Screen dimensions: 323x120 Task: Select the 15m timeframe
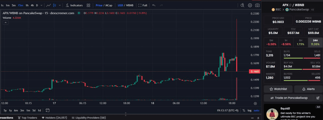pyautogui.click(x=21, y=5)
